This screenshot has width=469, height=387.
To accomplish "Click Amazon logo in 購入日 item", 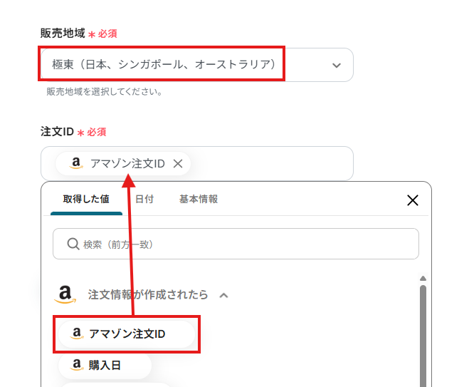I will [x=77, y=365].
